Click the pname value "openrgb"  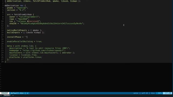[22, 8]
